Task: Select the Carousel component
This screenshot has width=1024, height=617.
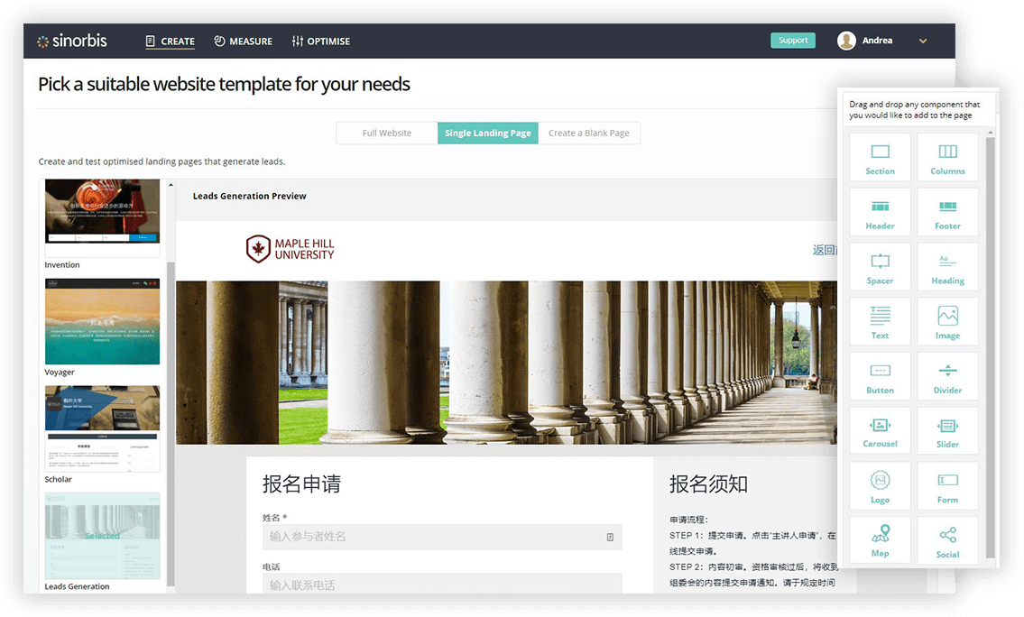Action: [x=879, y=430]
